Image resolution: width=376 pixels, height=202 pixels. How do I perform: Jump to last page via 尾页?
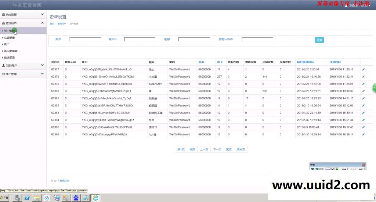[x=229, y=149]
